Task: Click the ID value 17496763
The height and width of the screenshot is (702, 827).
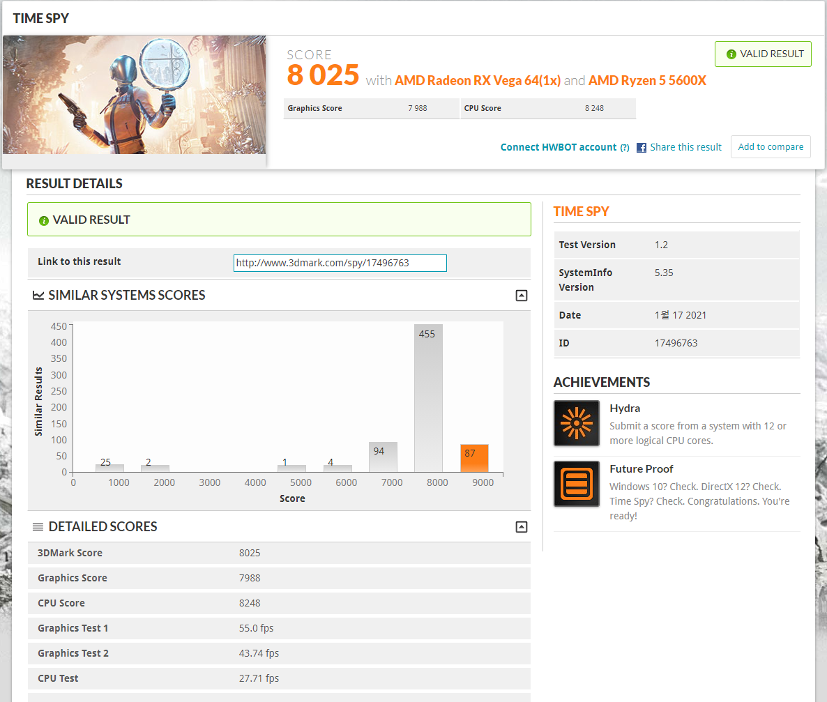Action: pos(676,343)
